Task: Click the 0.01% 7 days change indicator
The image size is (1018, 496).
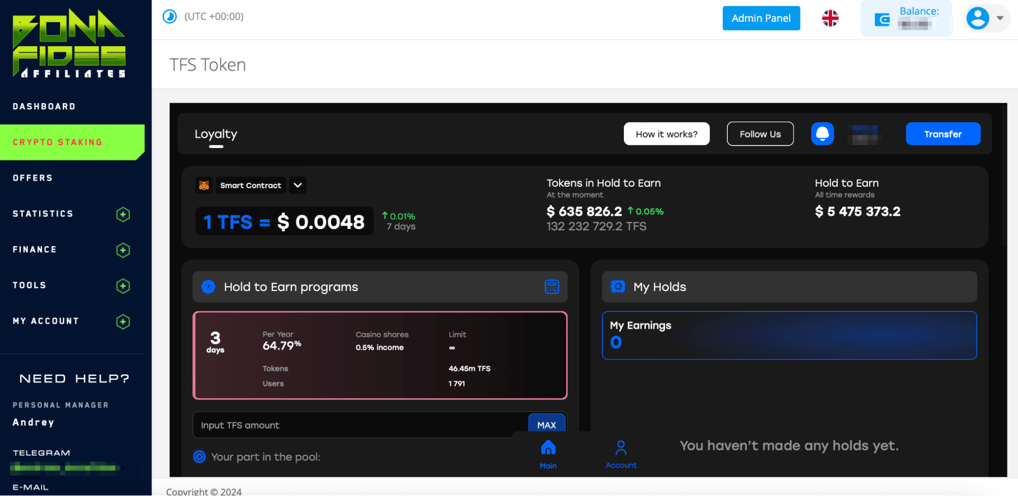Action: [399, 221]
